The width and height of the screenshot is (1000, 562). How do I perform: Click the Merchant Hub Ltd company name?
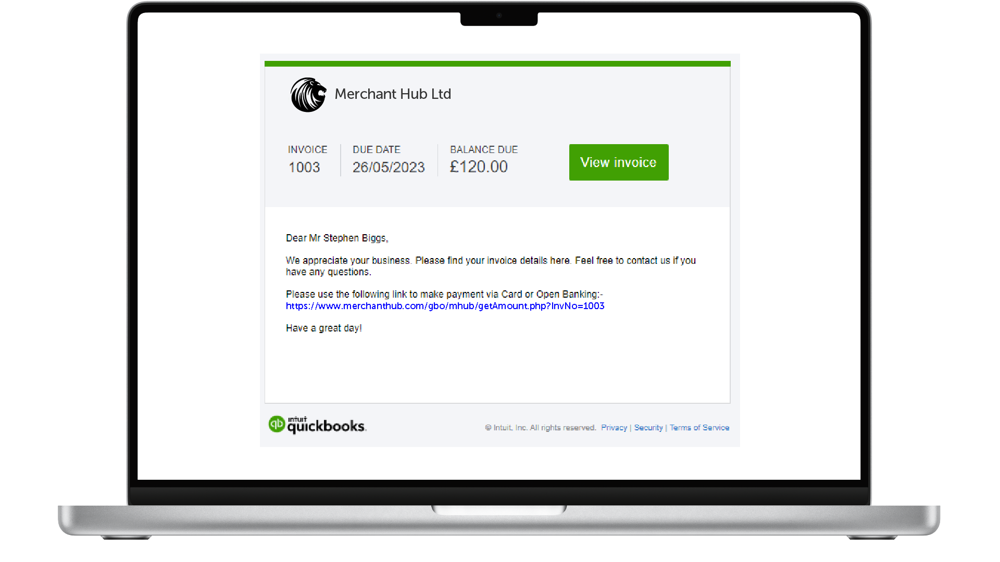pyautogui.click(x=393, y=94)
